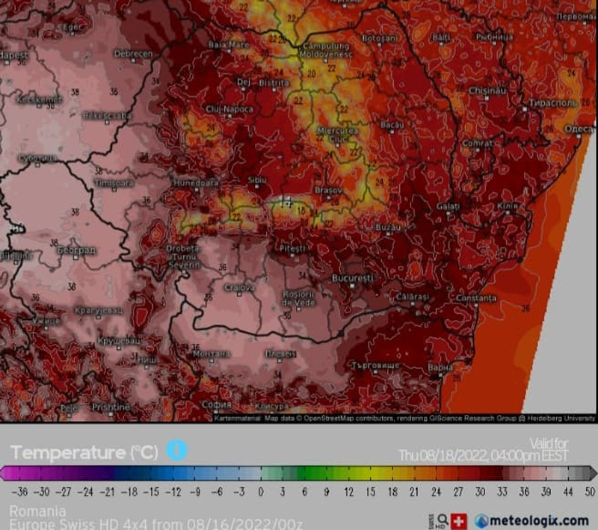598x530 pixels.
Task: Click the Craiova city label
Action: 239,287
